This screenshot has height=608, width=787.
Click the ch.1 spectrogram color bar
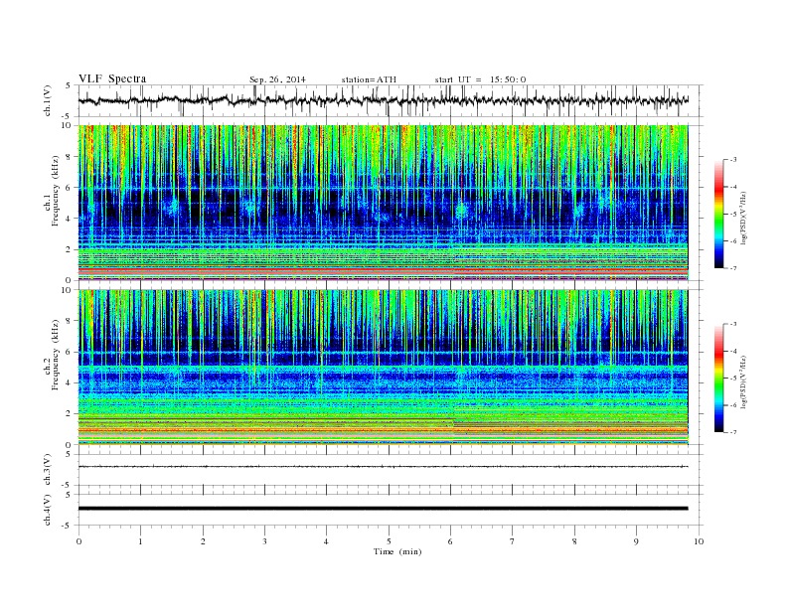pos(718,214)
